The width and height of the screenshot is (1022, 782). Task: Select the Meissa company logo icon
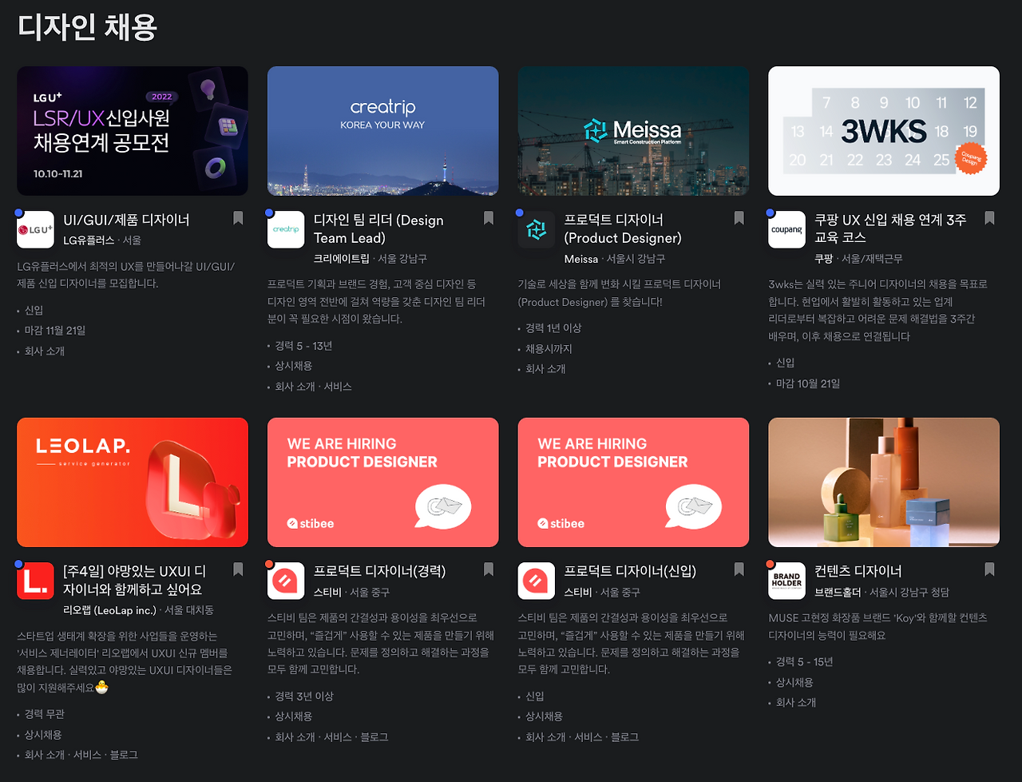pos(536,228)
